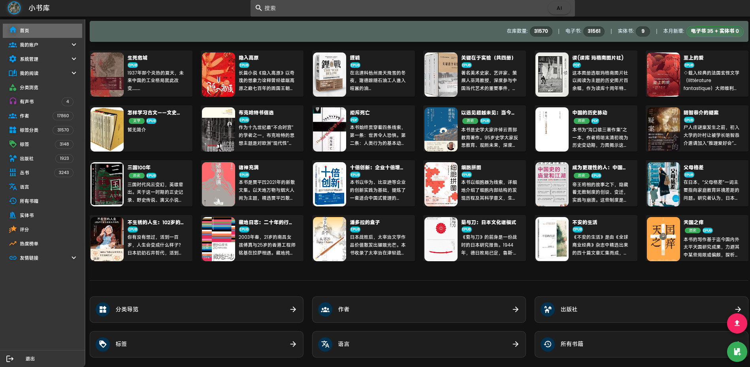Click the 语言 language icon in sidebar
The width and height of the screenshot is (750, 367).
pos(13,187)
